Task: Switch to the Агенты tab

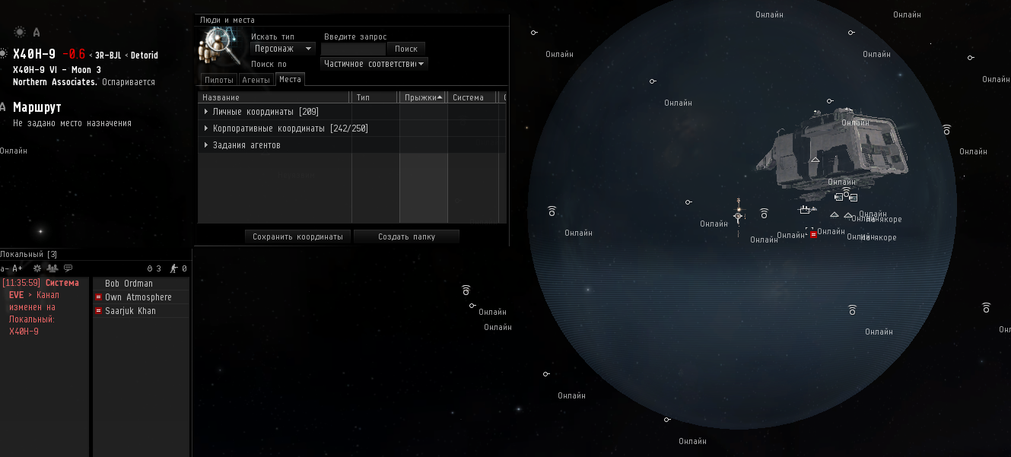Action: [256, 80]
